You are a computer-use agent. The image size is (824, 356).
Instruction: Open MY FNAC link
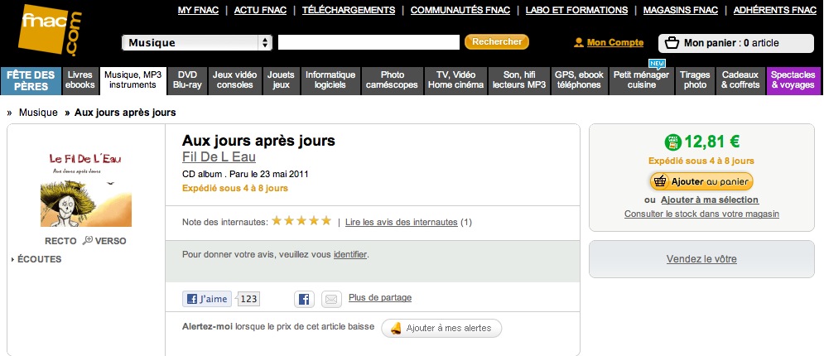point(198,10)
